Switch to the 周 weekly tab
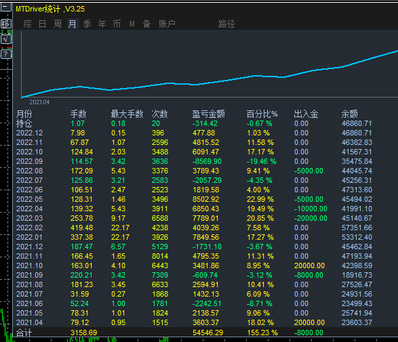Screen dimensions: 398x342 click(58, 24)
